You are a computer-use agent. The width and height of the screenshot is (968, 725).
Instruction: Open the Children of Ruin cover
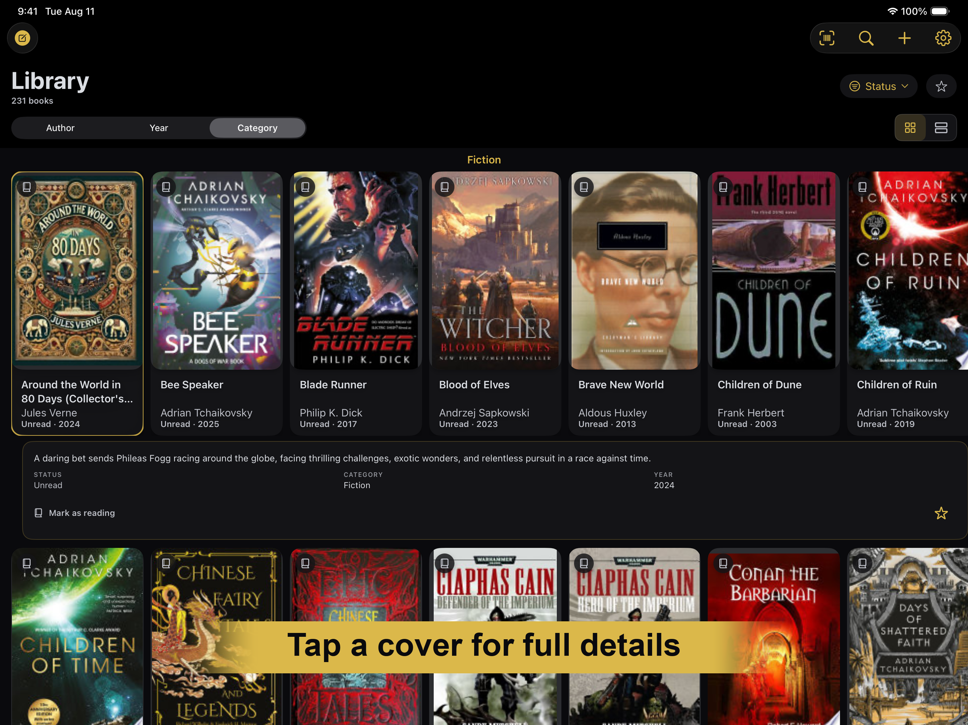pyautogui.click(x=908, y=271)
